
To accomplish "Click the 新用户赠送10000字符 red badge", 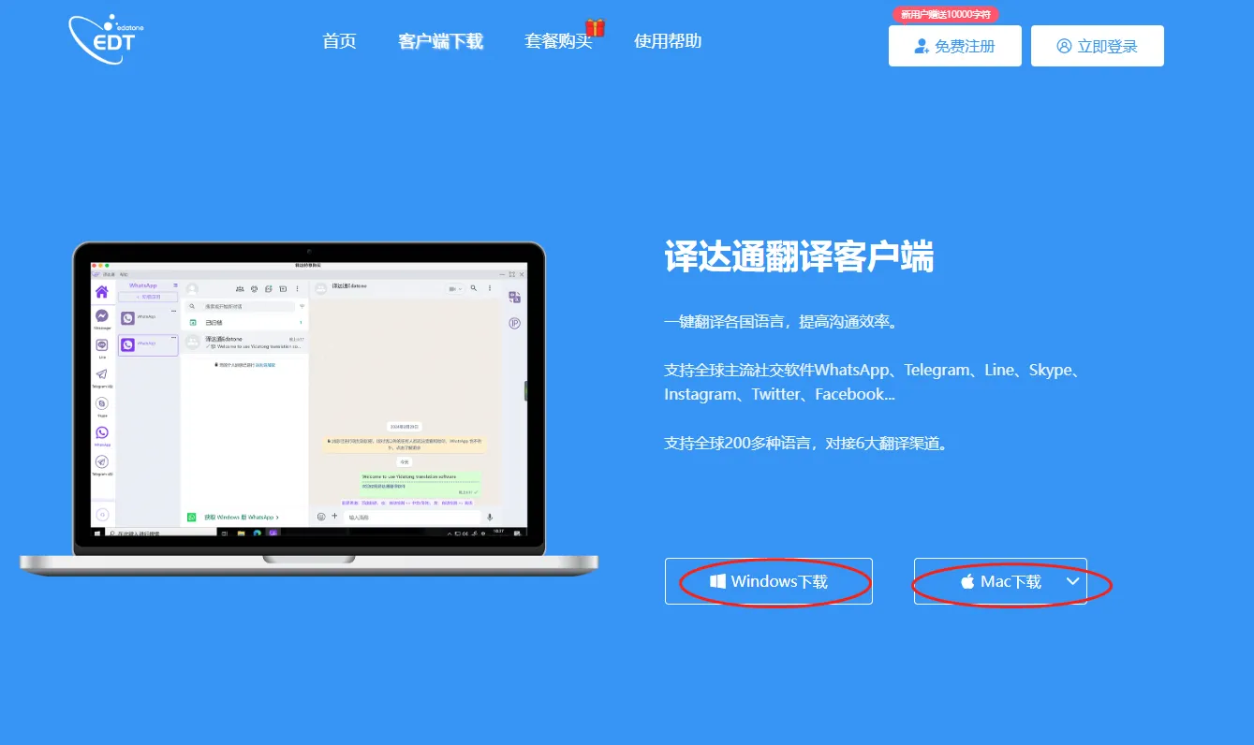I will [945, 14].
